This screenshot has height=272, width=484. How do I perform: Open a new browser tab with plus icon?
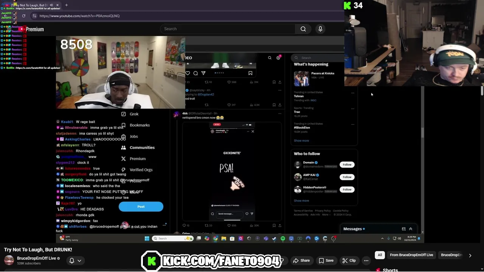click(66, 5)
